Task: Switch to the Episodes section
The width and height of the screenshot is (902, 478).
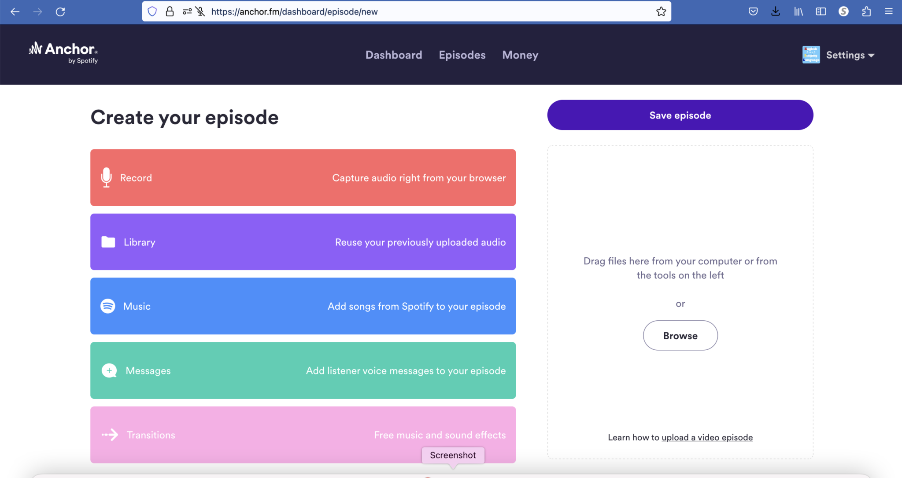Action: 462,55
